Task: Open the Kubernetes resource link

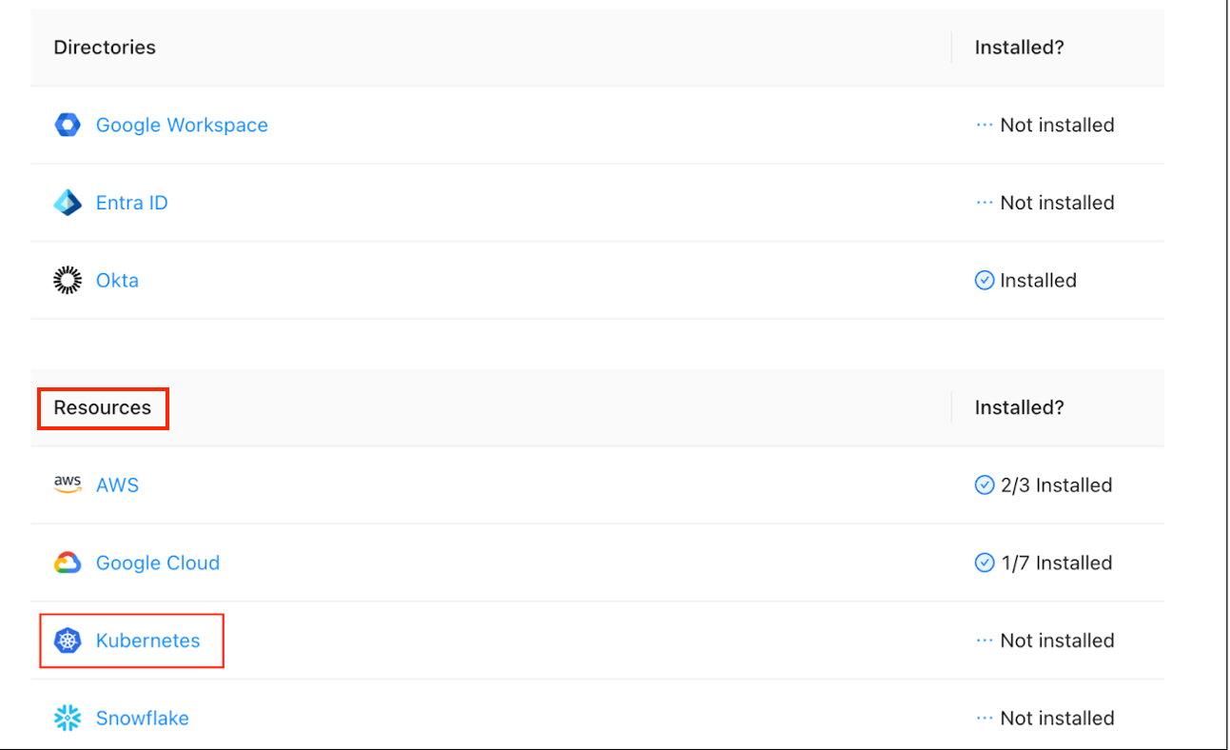Action: (x=147, y=641)
